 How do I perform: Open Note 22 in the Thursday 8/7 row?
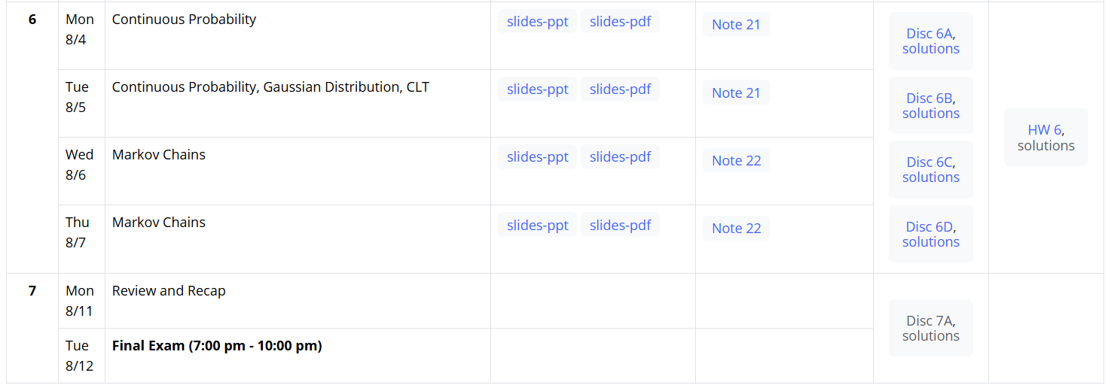736,229
